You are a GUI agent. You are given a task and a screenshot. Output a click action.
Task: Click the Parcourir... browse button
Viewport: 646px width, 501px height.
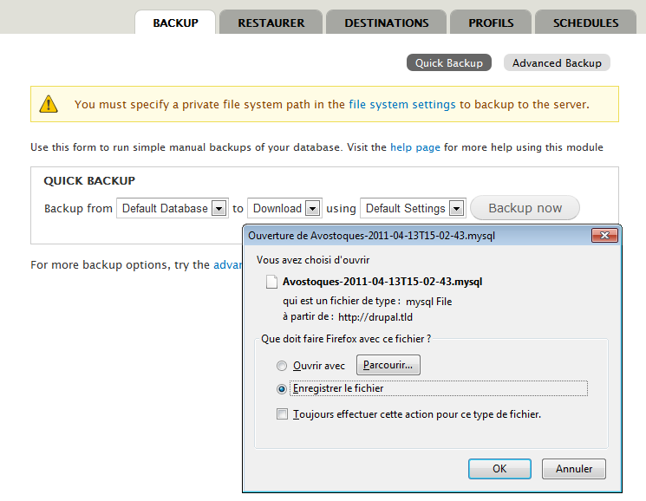pyautogui.click(x=388, y=365)
